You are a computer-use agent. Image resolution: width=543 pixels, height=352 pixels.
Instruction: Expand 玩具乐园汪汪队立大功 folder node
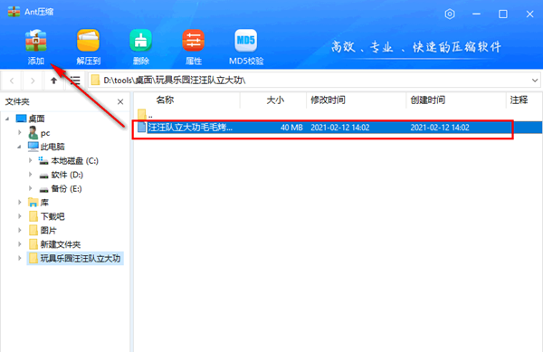click(20, 258)
